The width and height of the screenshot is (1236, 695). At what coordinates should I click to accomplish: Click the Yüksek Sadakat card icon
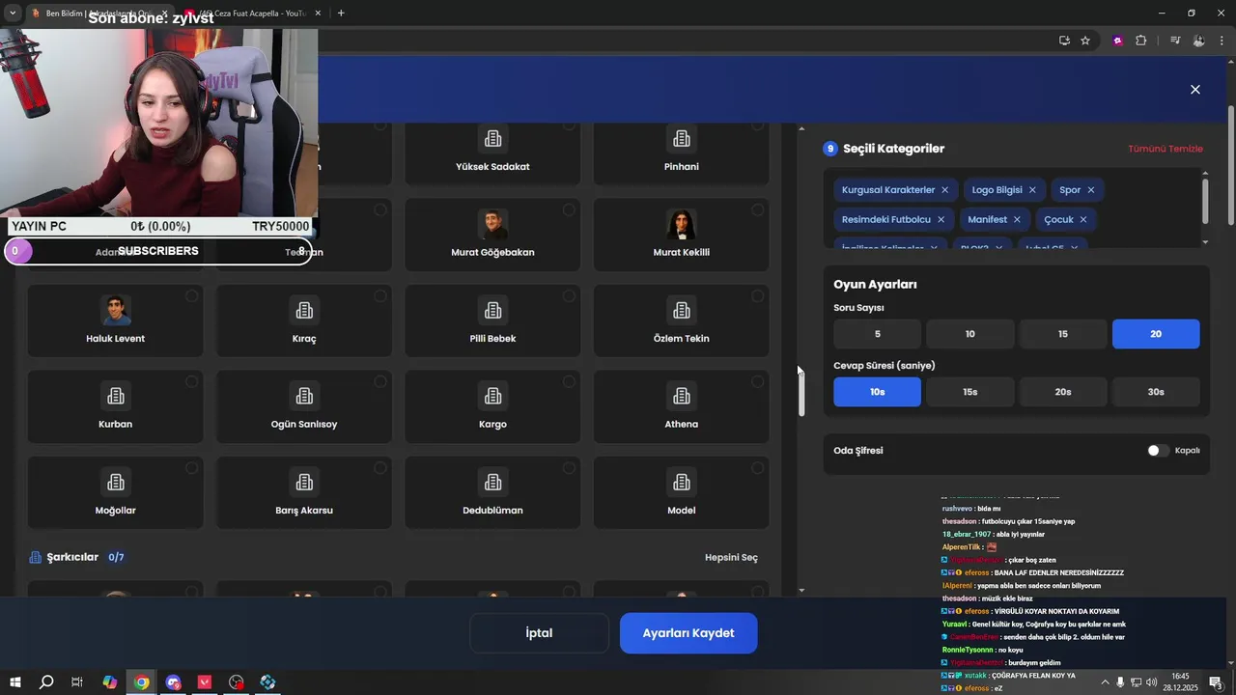(x=492, y=139)
